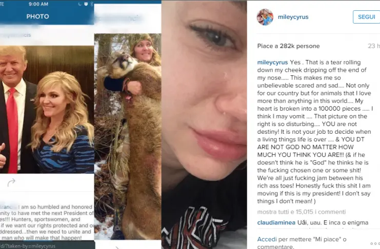Tap the share arrow under the Trump photo
This screenshot has width=380, height=249.
[x=11, y=182]
